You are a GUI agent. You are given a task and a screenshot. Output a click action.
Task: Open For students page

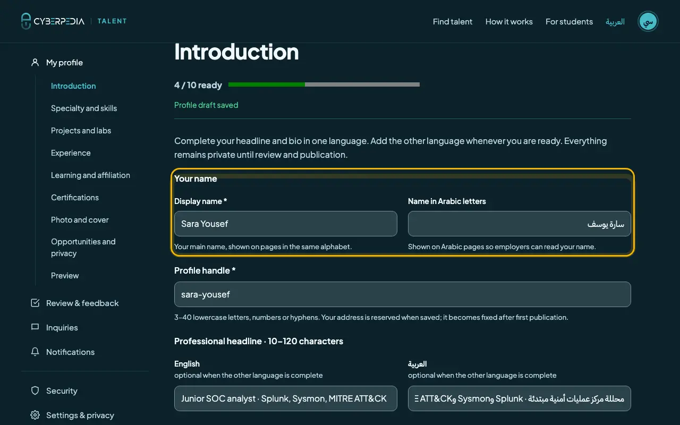click(569, 22)
